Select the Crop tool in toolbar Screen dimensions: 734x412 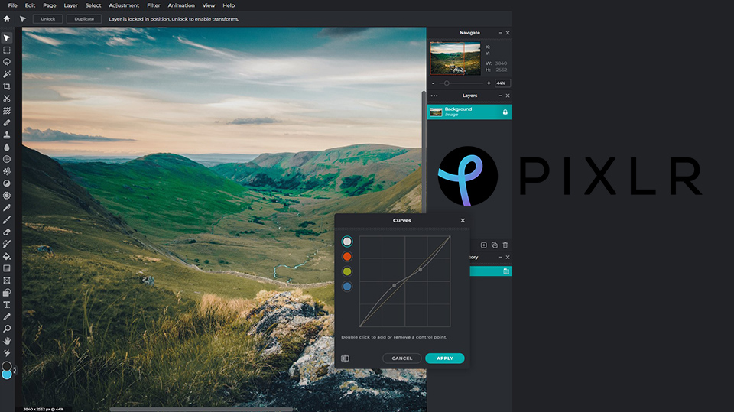pyautogui.click(x=7, y=86)
